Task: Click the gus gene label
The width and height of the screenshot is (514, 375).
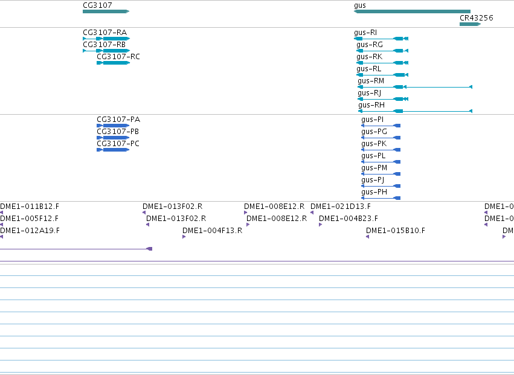Action: point(360,5)
